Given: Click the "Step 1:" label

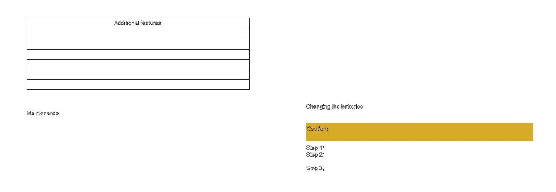Looking at the screenshot, I should (315, 148).
